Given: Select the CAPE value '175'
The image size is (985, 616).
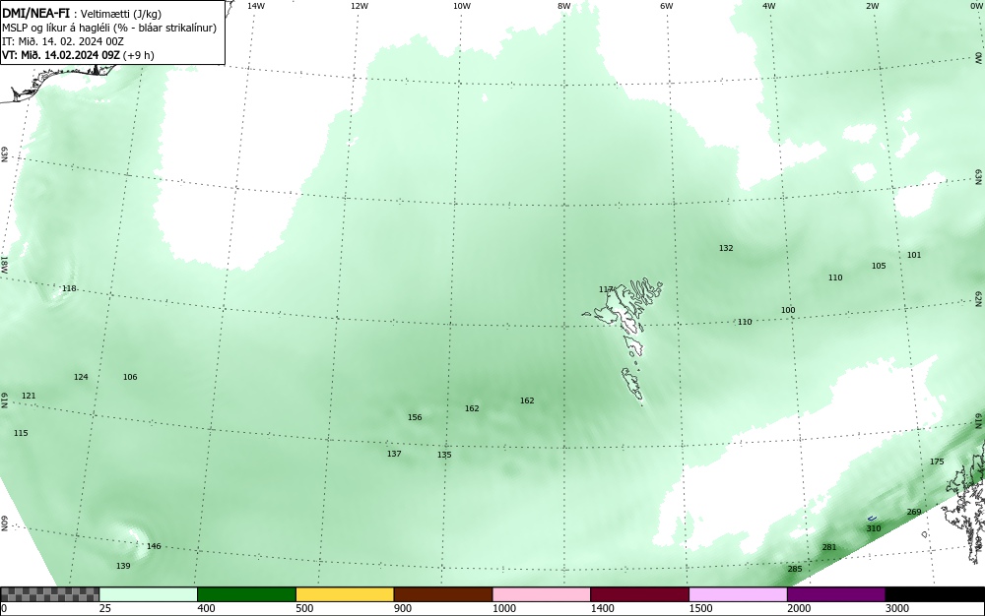Looking at the screenshot, I should click(x=937, y=462).
